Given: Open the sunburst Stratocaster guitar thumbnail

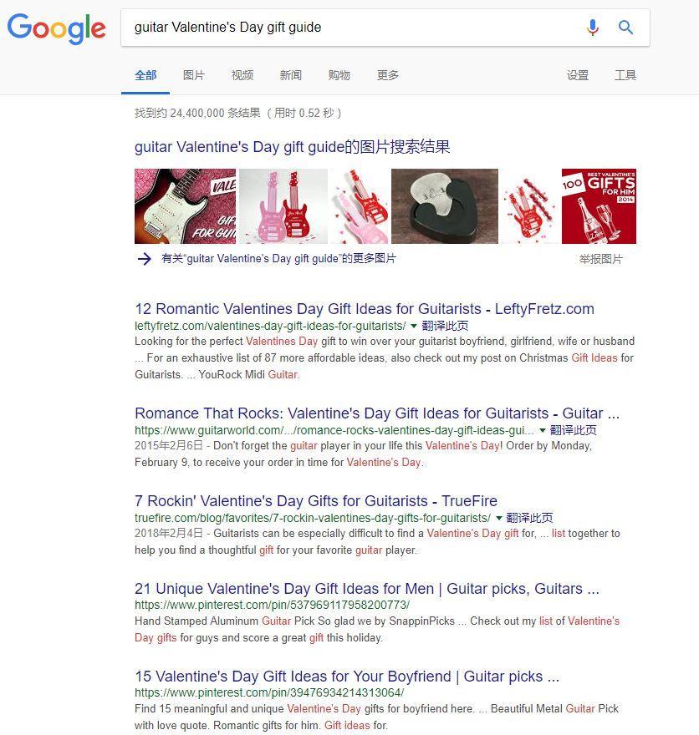Looking at the screenshot, I should [186, 206].
